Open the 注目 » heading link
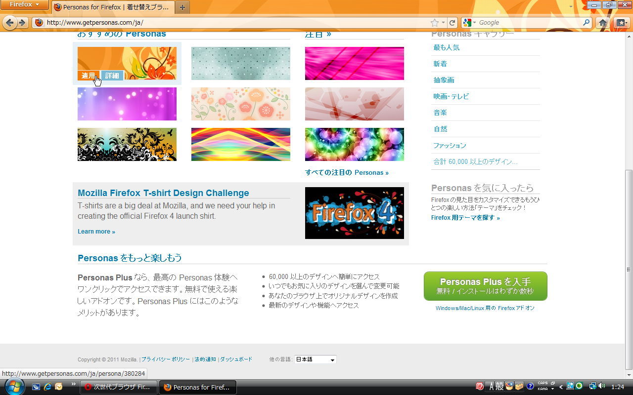The image size is (633, 395). click(318, 34)
